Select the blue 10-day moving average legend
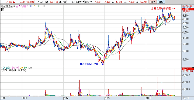Image resolution: width=194 pixels, height=100 pixels. [31, 6]
